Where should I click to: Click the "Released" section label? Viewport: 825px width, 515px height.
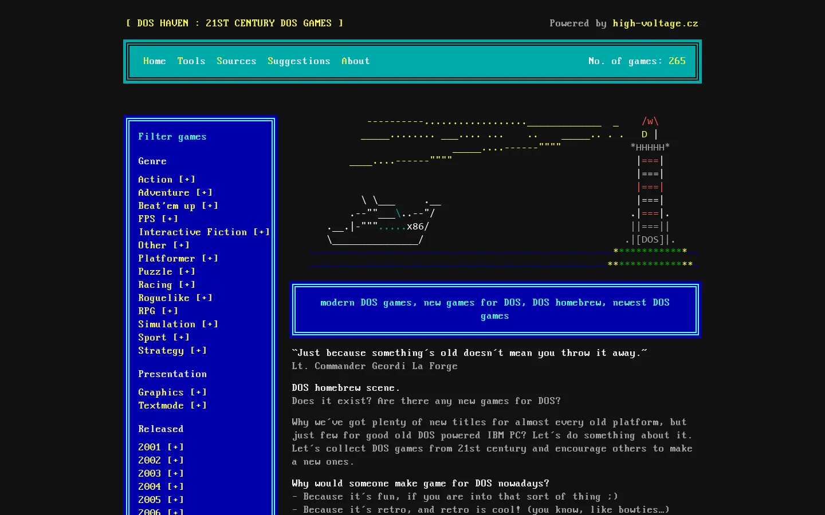point(160,429)
